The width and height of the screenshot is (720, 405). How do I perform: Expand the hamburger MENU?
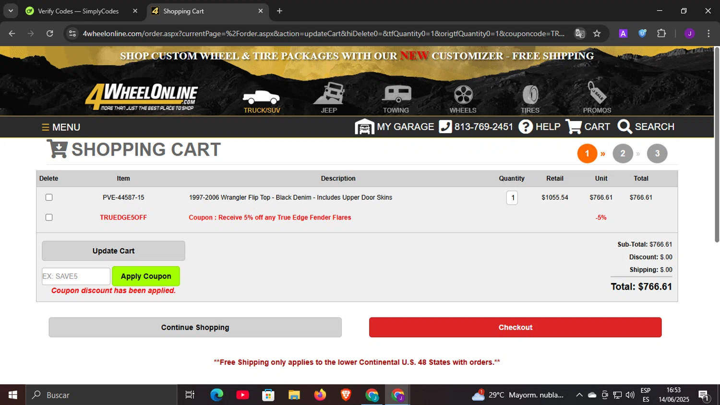click(x=61, y=127)
